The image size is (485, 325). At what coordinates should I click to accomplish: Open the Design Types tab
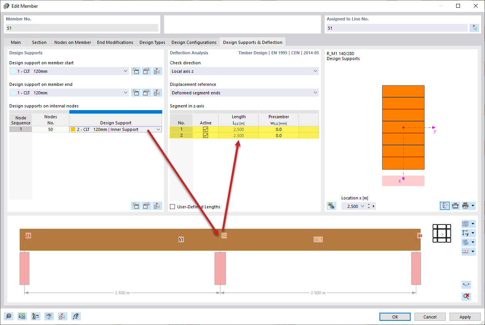[152, 42]
